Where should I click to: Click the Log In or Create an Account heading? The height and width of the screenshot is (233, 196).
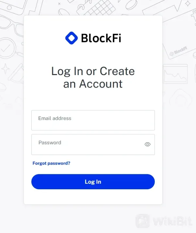click(x=93, y=77)
